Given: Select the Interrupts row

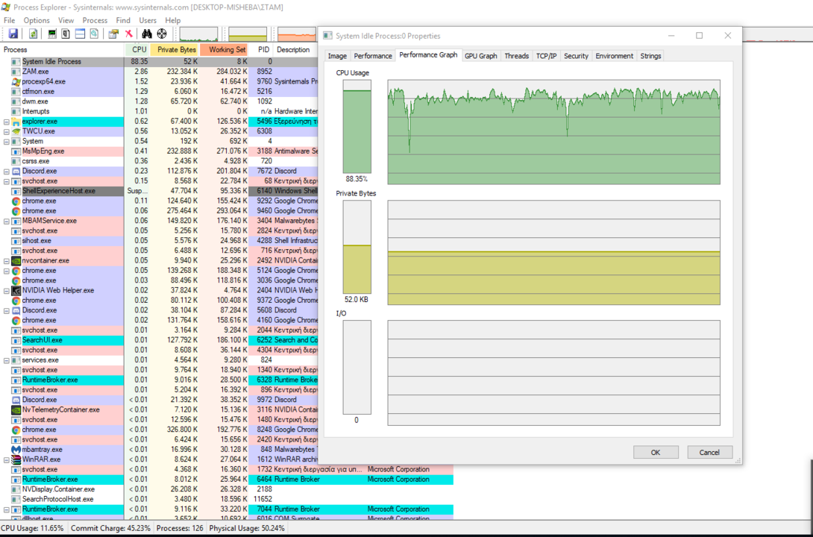Looking at the screenshot, I should (158, 111).
